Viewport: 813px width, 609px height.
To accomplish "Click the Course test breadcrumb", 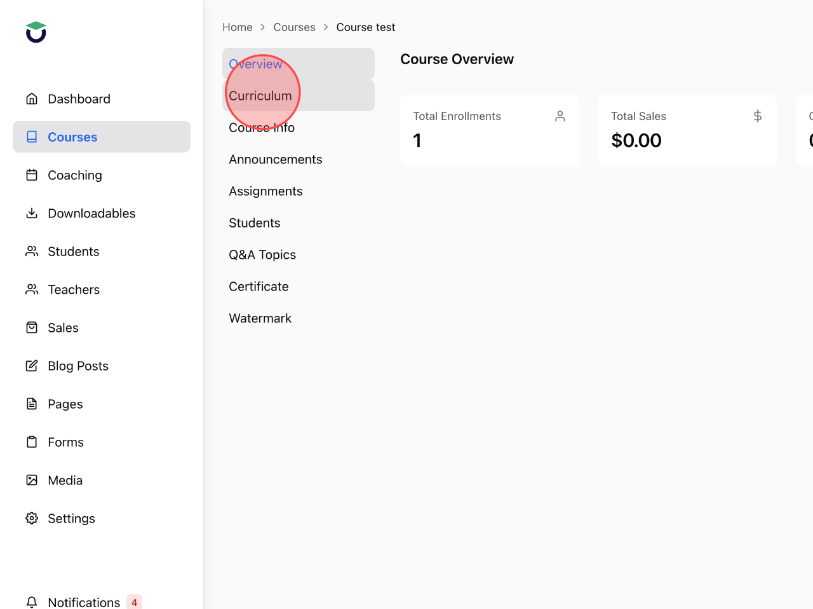I will click(366, 27).
